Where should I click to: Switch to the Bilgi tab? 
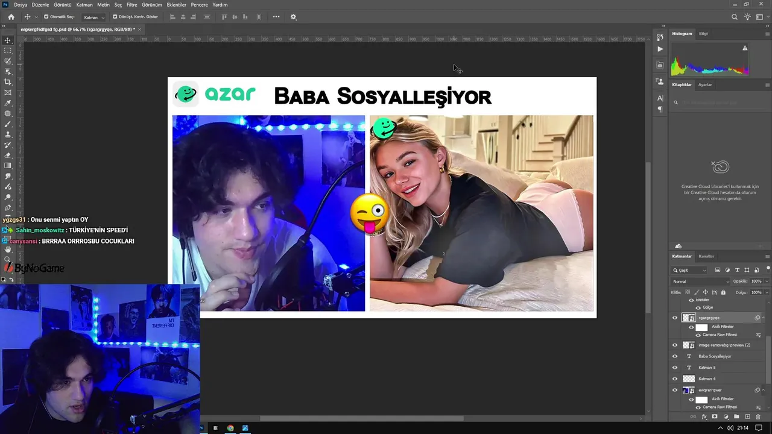(x=703, y=34)
